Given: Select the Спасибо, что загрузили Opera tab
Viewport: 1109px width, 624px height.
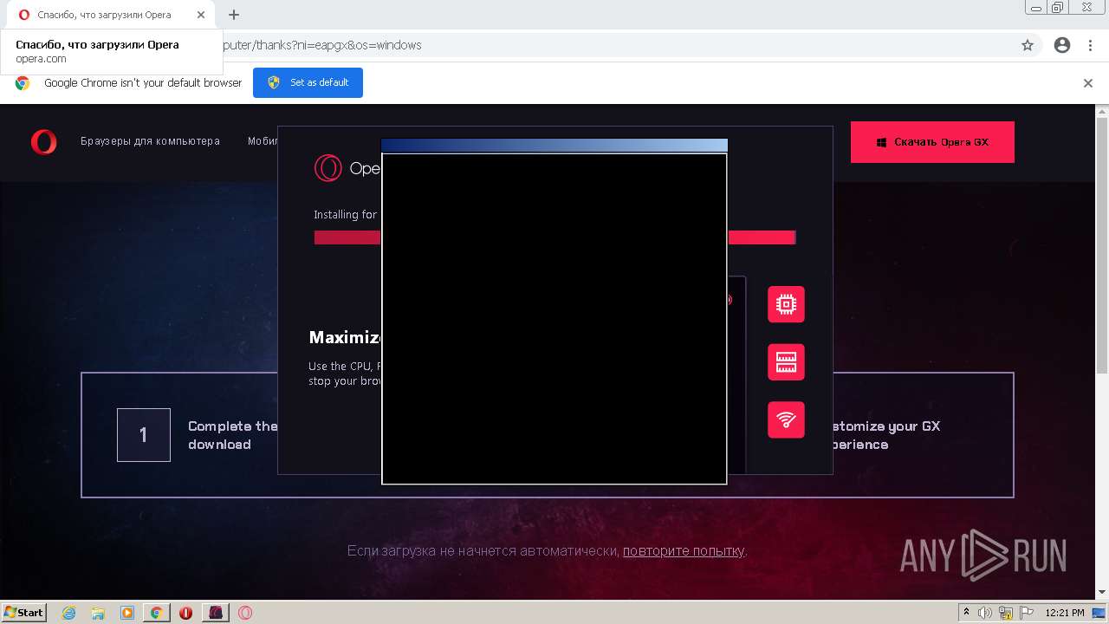Looking at the screenshot, I should click(x=111, y=15).
